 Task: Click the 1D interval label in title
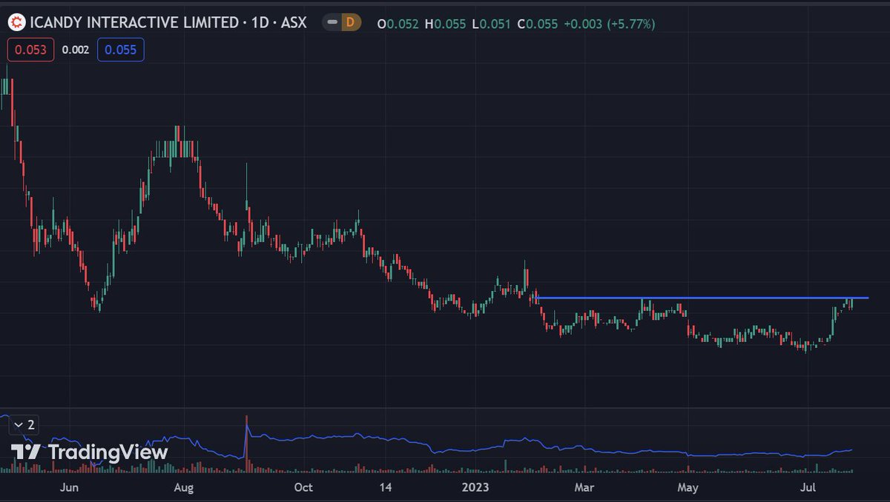259,23
